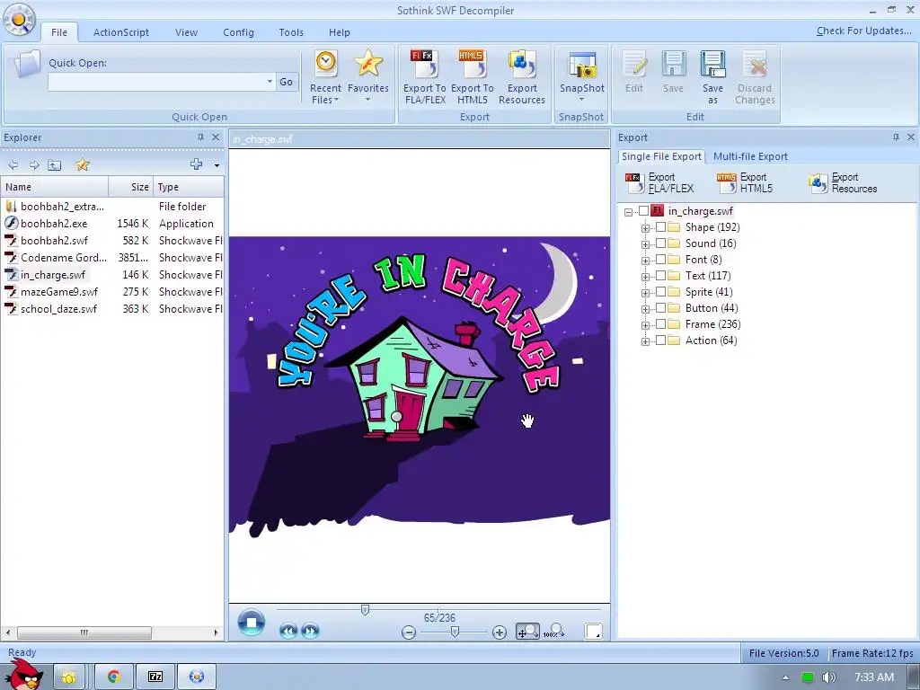Click the background color square icon
The width and height of the screenshot is (920, 690).
593,632
